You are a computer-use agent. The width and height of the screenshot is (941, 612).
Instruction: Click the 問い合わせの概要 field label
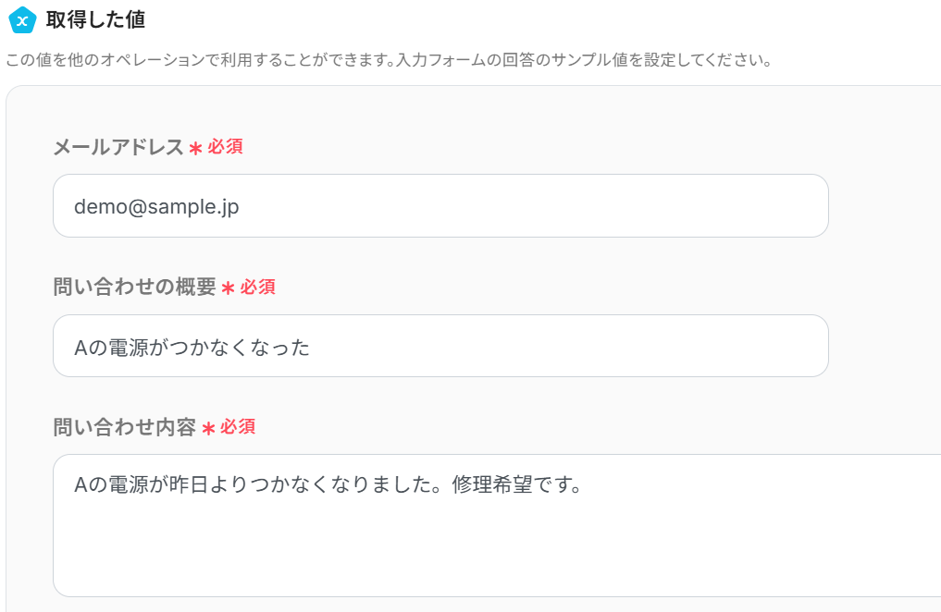click(x=134, y=288)
